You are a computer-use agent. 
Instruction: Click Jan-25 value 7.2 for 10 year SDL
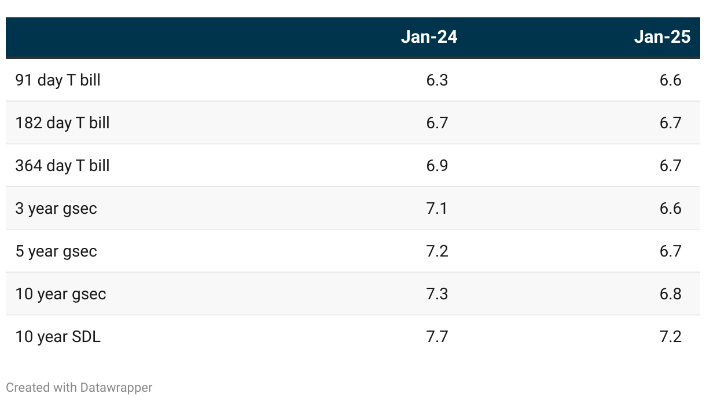pos(670,337)
